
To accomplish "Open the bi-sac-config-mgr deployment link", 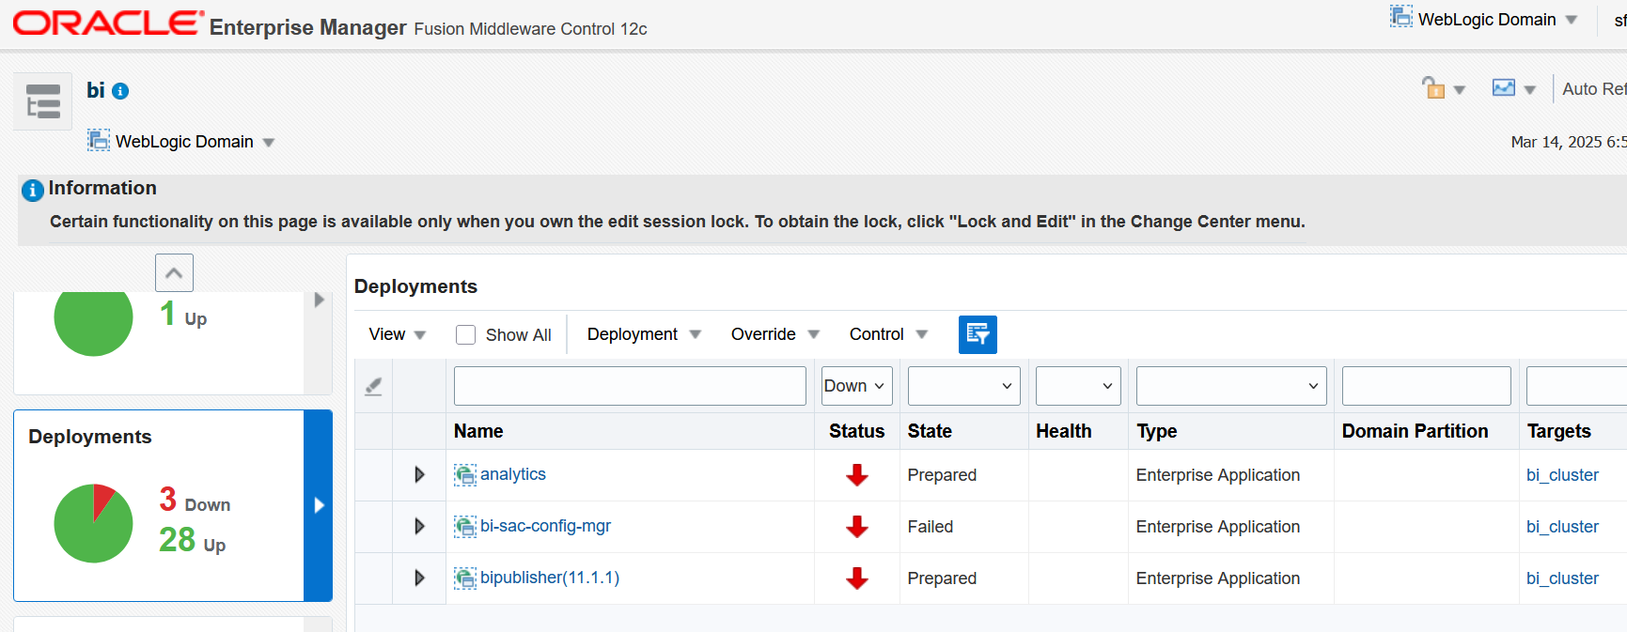I will click(x=545, y=526).
